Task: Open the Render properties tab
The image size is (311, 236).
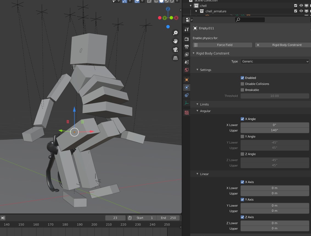Action: point(187,39)
